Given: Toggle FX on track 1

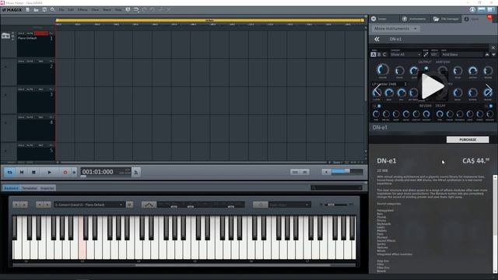Looking at the screenshot, I should click(x=51, y=33).
